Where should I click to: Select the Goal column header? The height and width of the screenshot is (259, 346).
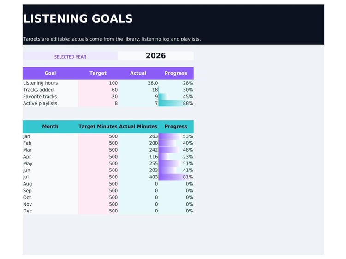[x=50, y=73]
